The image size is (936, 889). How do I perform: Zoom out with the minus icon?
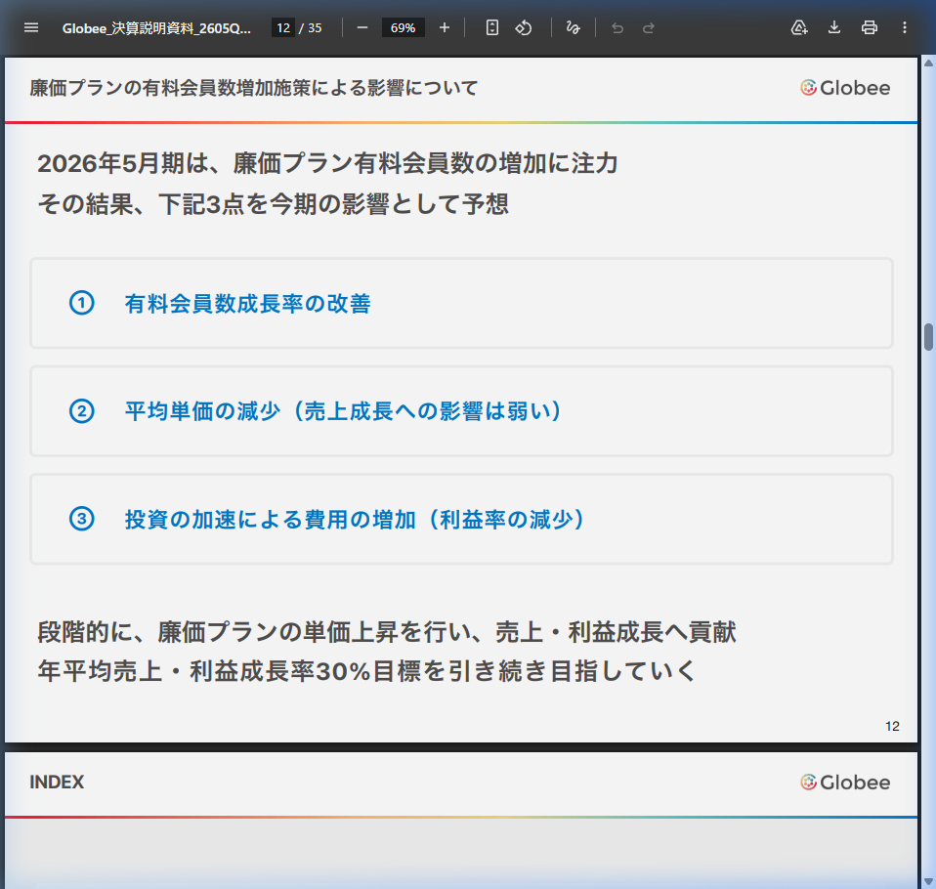click(x=362, y=27)
